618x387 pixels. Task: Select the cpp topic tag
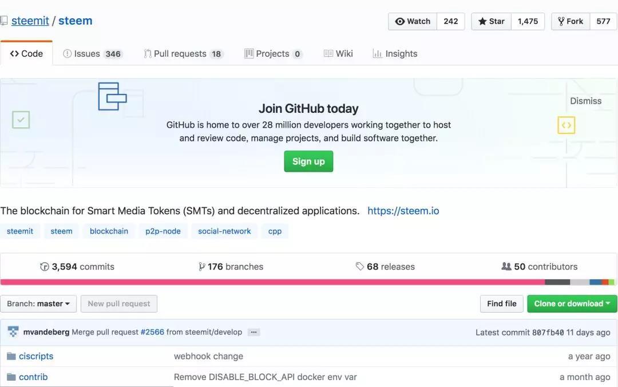(275, 231)
